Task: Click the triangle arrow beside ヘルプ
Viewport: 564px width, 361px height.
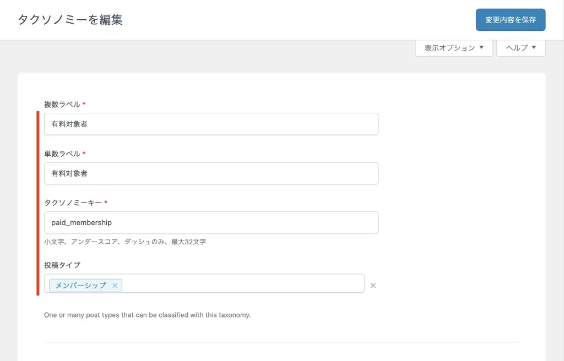Action: [x=534, y=47]
